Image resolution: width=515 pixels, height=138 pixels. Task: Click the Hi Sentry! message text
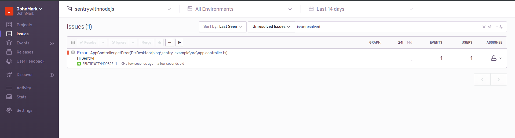click(x=86, y=58)
